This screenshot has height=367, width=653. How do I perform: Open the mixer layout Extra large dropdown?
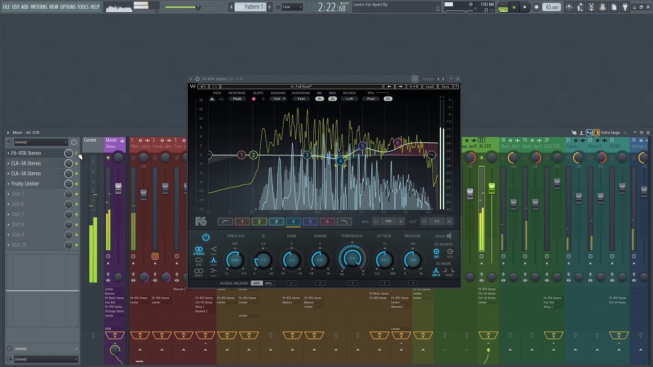click(x=615, y=133)
